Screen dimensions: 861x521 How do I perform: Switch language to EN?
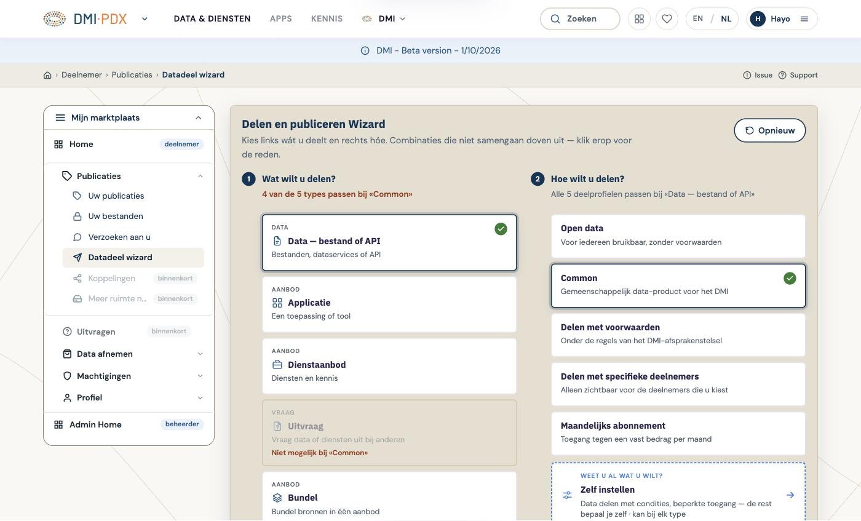[698, 19]
